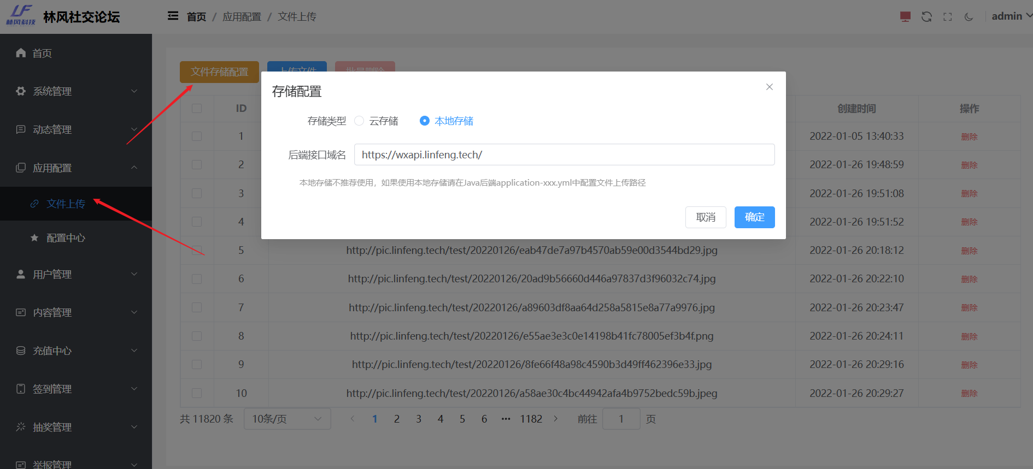Go to last page 1182

tap(531, 419)
